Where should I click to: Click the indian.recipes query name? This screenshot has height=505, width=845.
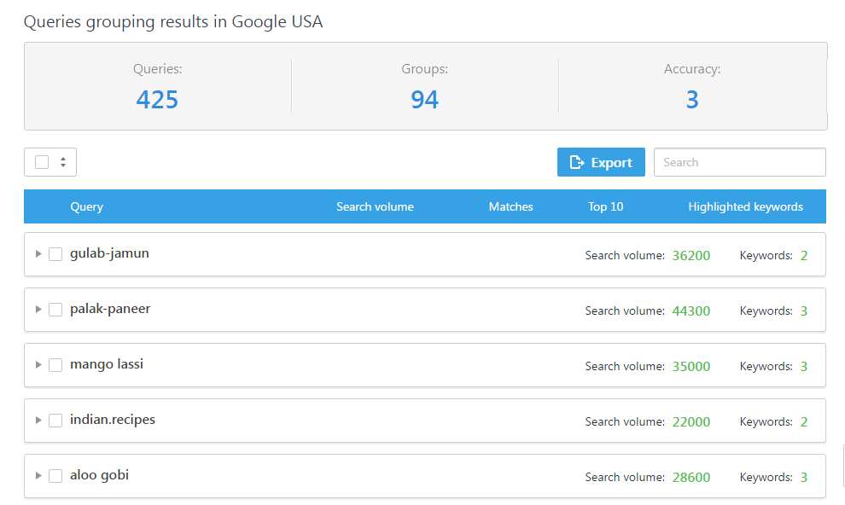pos(113,420)
